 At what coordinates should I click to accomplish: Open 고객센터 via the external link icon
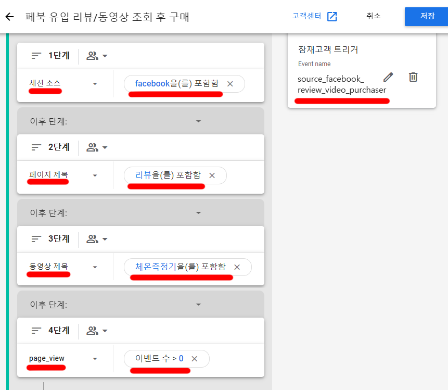pyautogui.click(x=332, y=16)
